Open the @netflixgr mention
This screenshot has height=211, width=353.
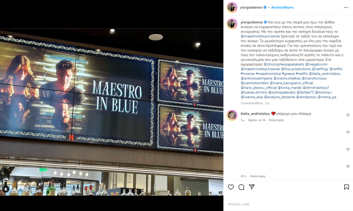pyautogui.click(x=320, y=69)
